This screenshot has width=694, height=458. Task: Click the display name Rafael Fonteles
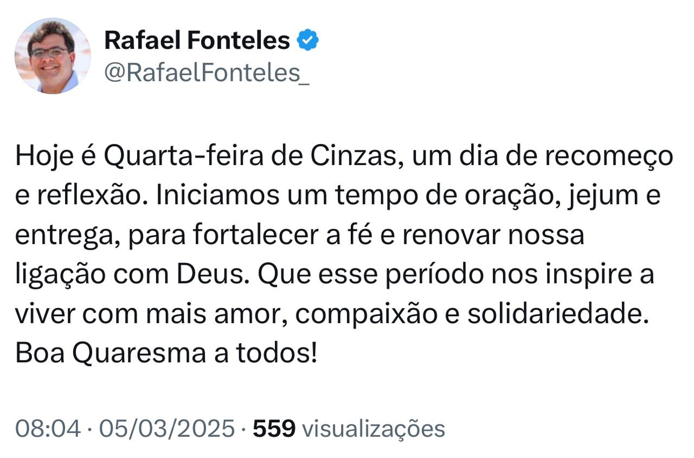click(197, 41)
